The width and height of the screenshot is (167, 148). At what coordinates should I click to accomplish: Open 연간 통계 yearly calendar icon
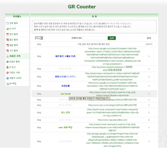[7, 34]
